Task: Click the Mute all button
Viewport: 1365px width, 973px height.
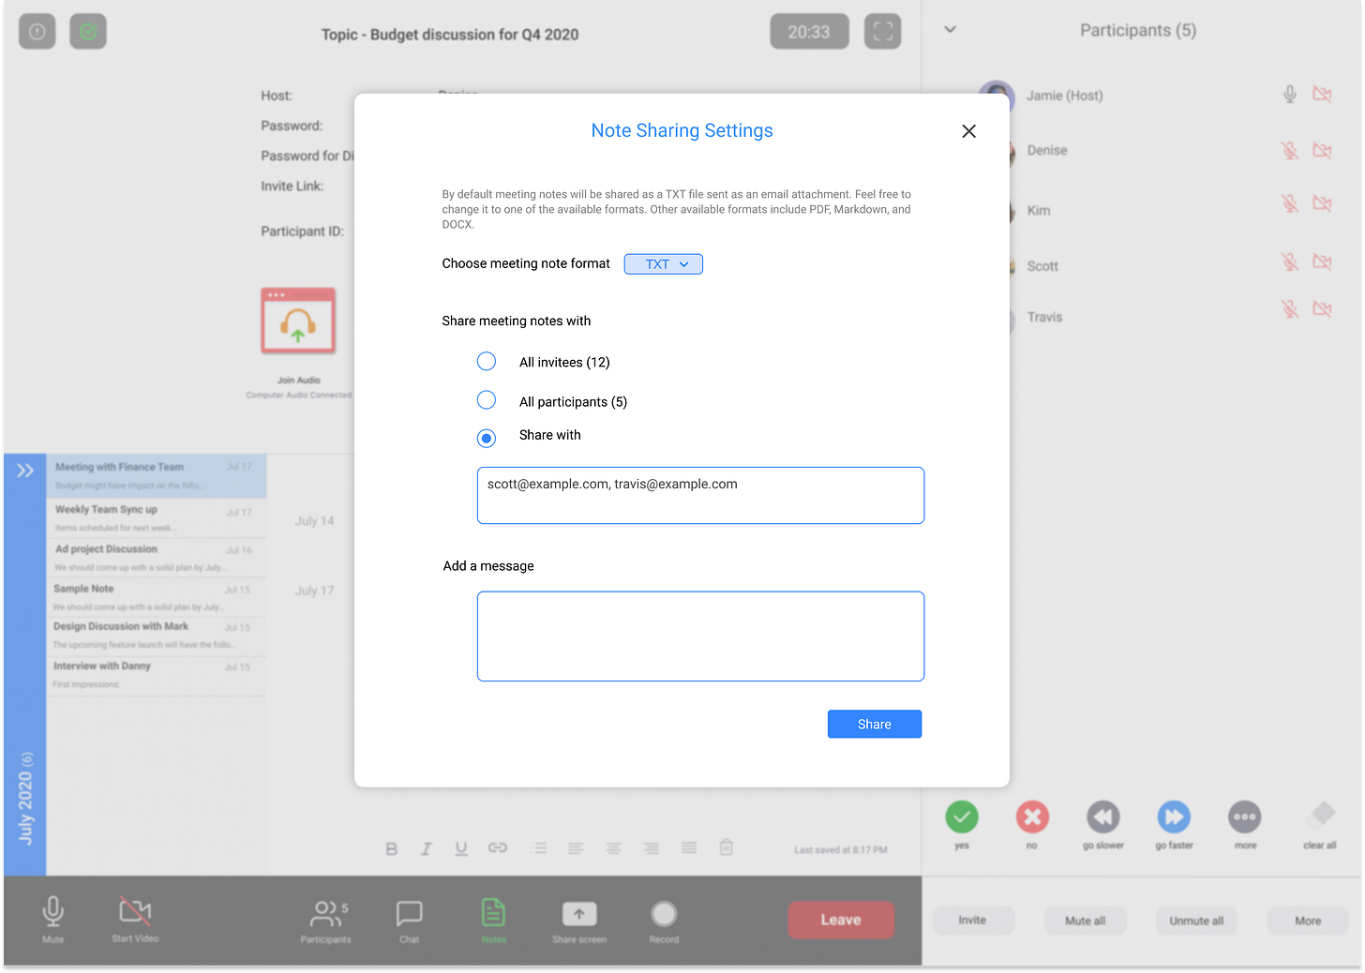Action: pos(1085,921)
